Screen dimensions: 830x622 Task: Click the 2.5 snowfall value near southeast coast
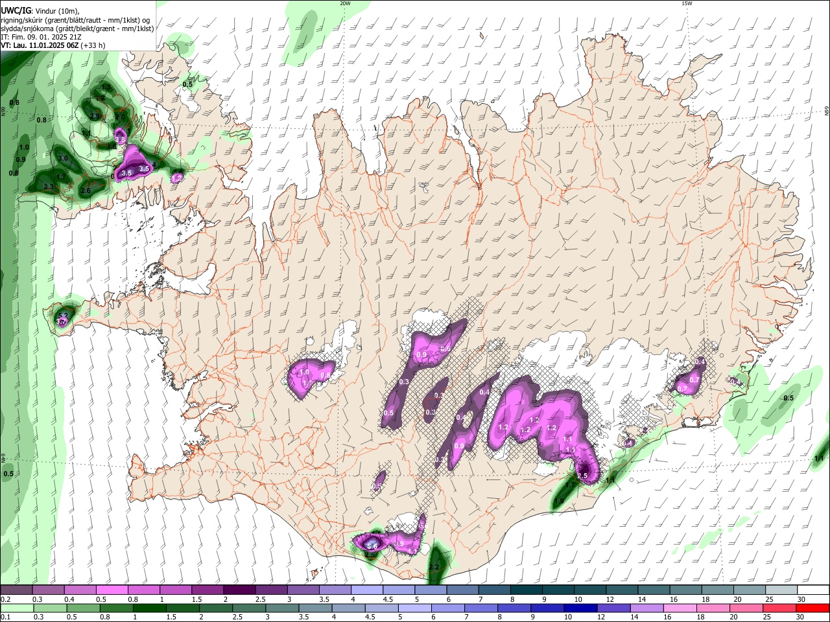pos(582,476)
